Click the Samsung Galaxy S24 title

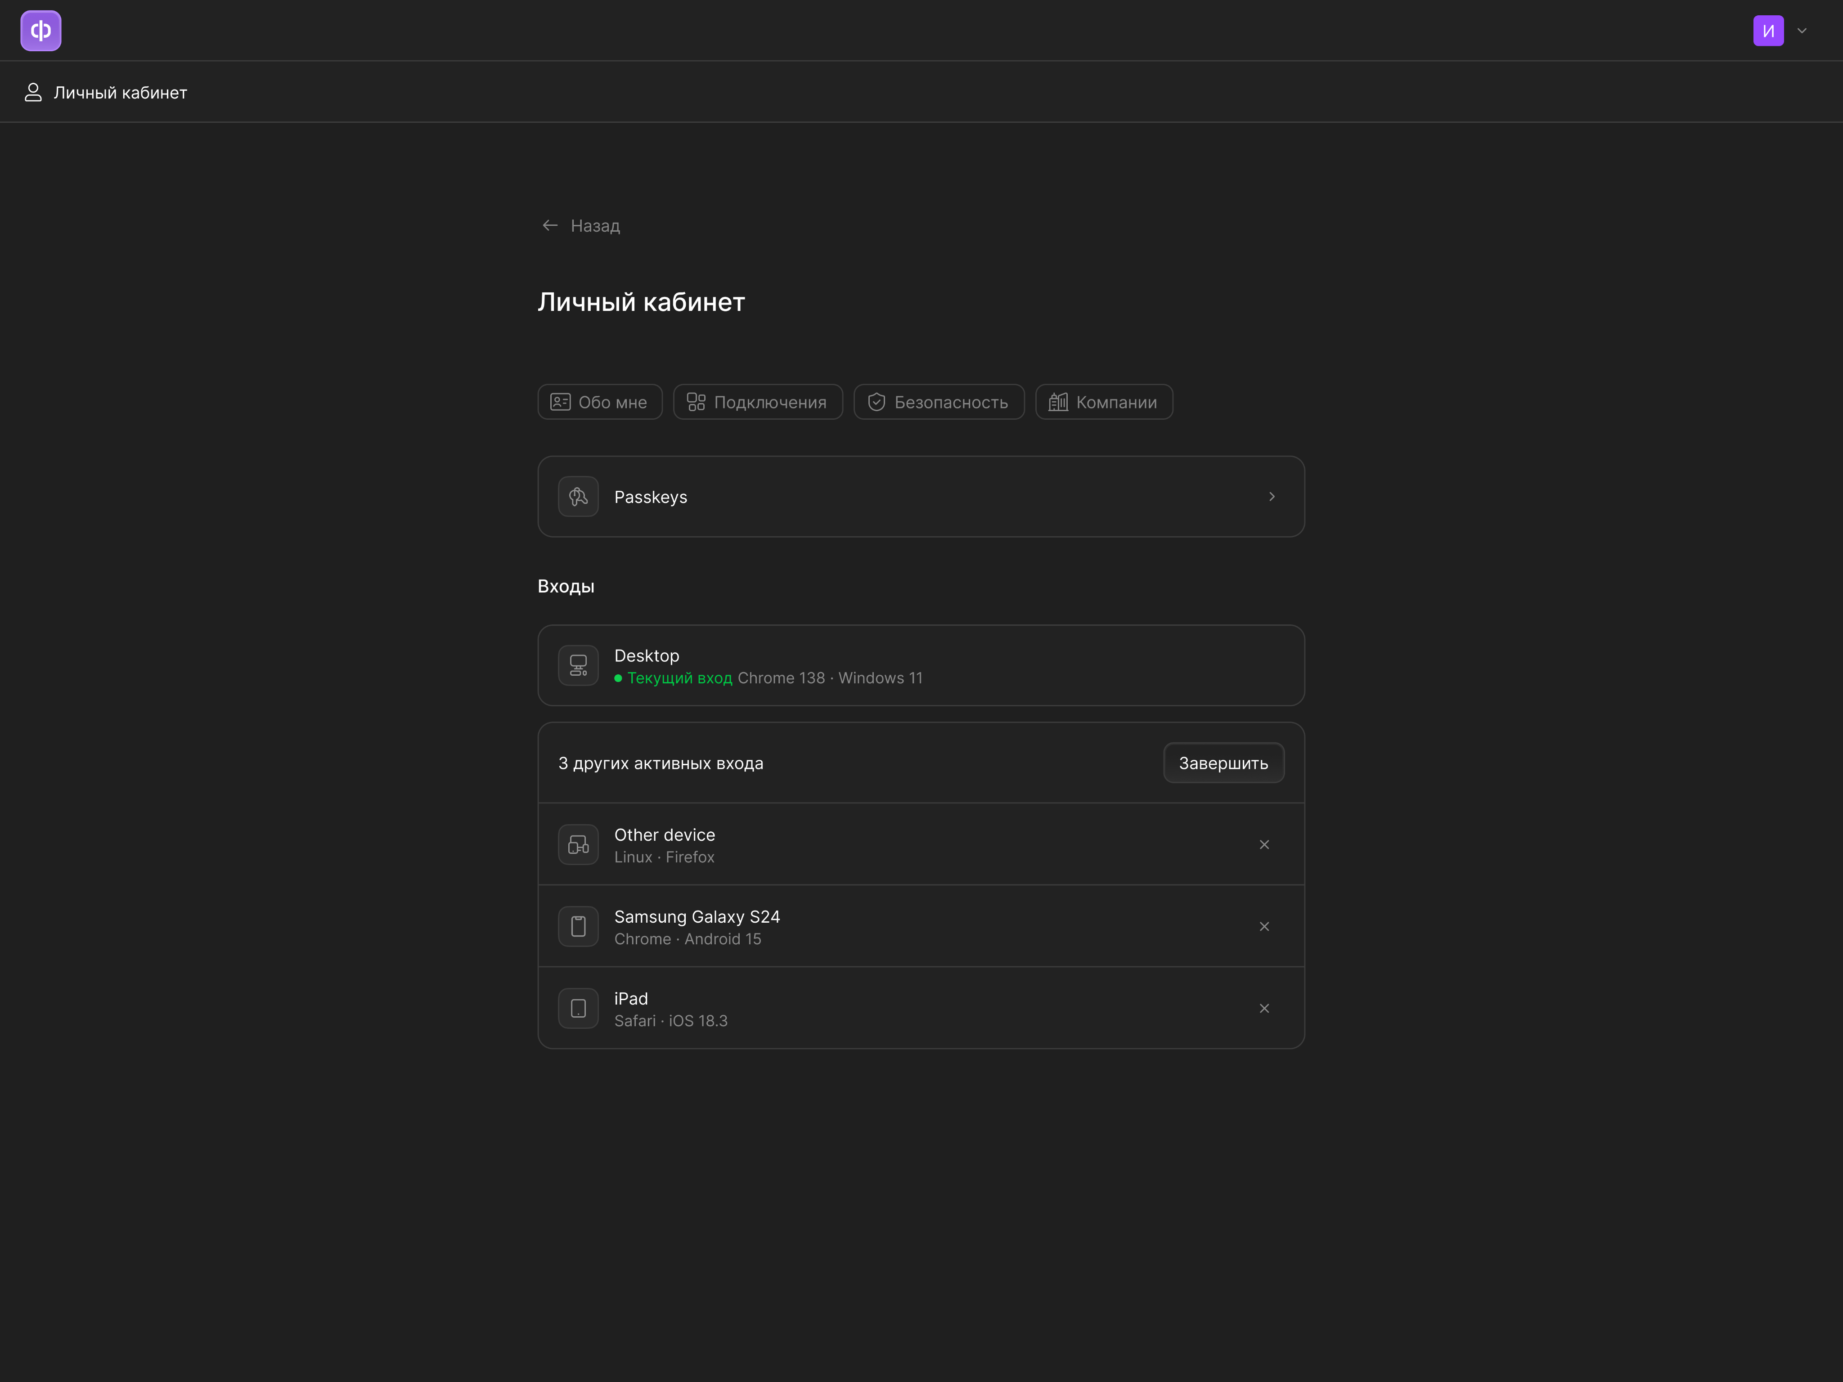(x=697, y=916)
